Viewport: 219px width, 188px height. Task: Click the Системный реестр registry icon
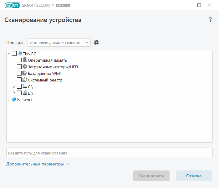tap(25, 80)
